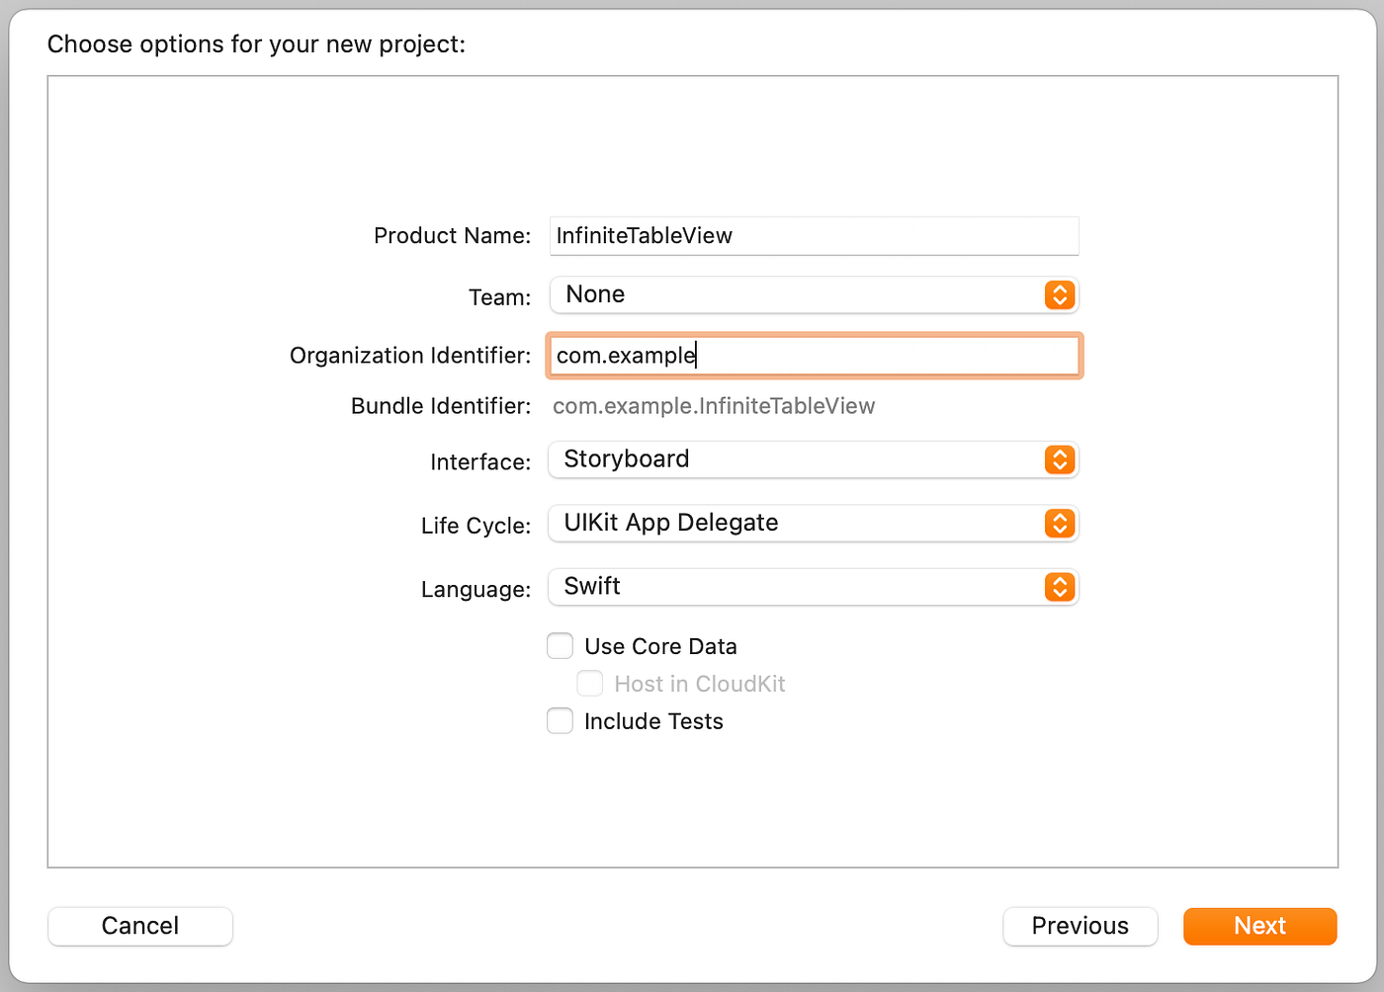This screenshot has height=992, width=1384.
Task: Click the Life Cycle popup's chevron icon
Action: pos(1059,524)
